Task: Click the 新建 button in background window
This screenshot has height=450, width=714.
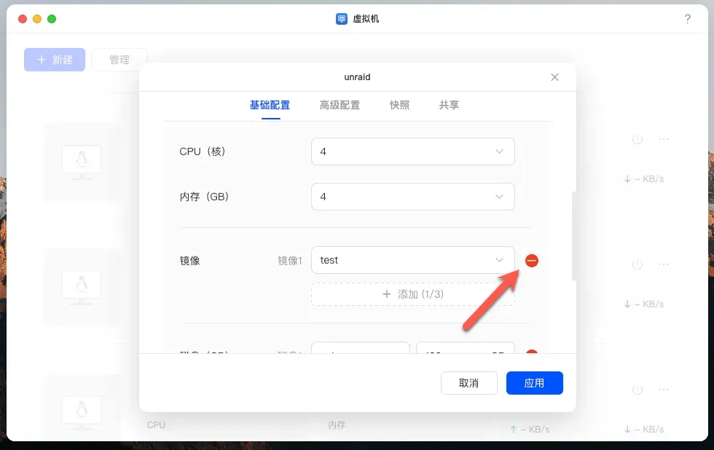Action: 55,60
